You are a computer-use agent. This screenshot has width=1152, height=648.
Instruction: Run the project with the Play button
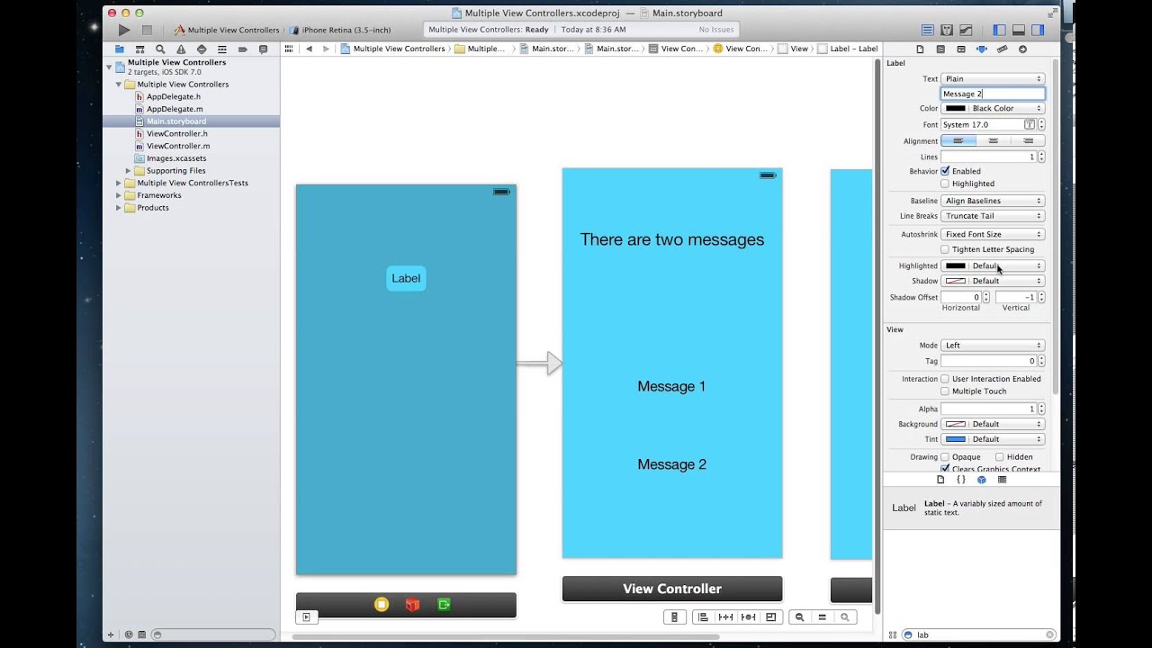click(124, 30)
